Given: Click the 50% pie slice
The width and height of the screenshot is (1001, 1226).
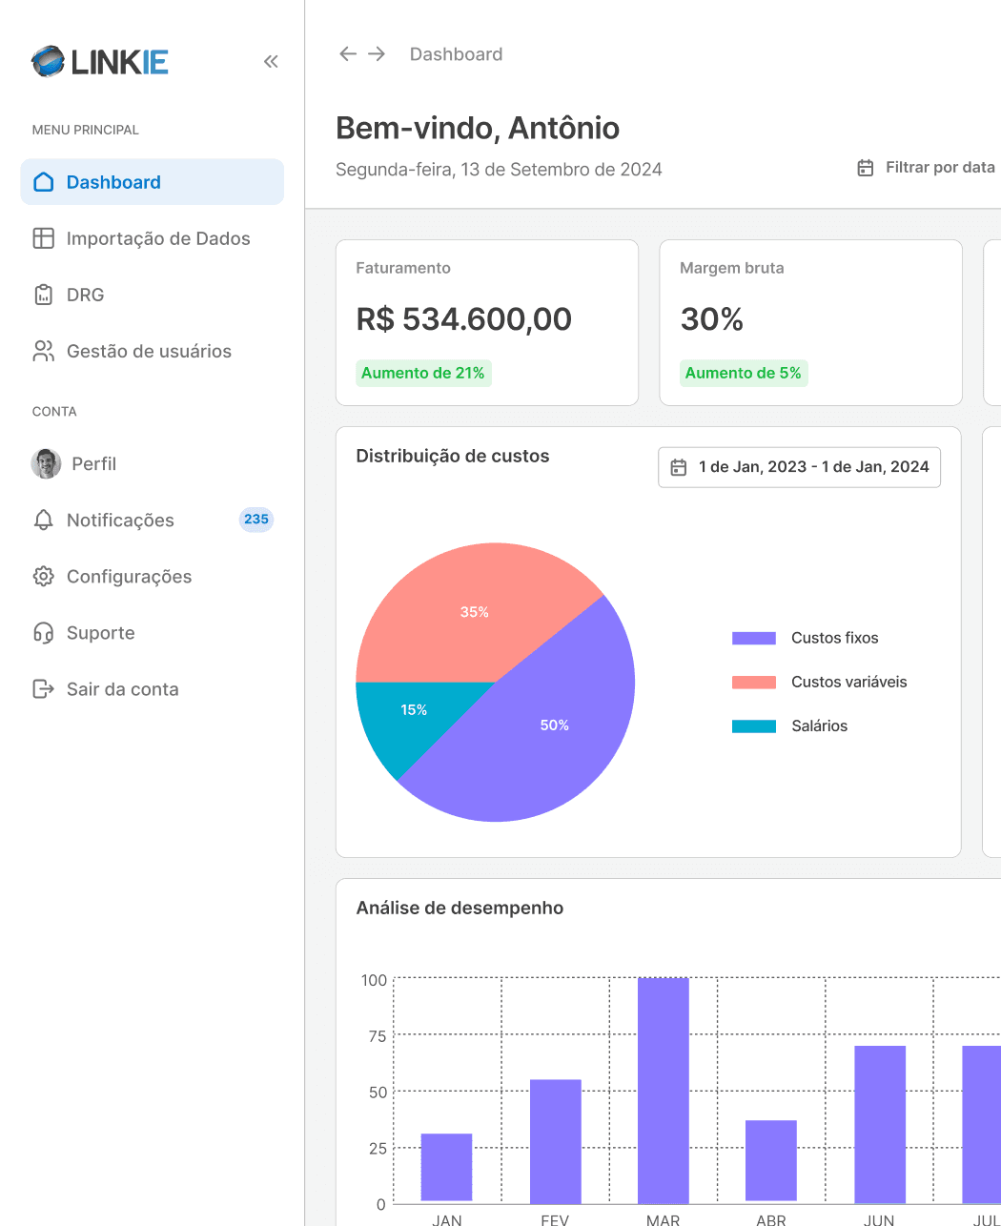Looking at the screenshot, I should [555, 725].
